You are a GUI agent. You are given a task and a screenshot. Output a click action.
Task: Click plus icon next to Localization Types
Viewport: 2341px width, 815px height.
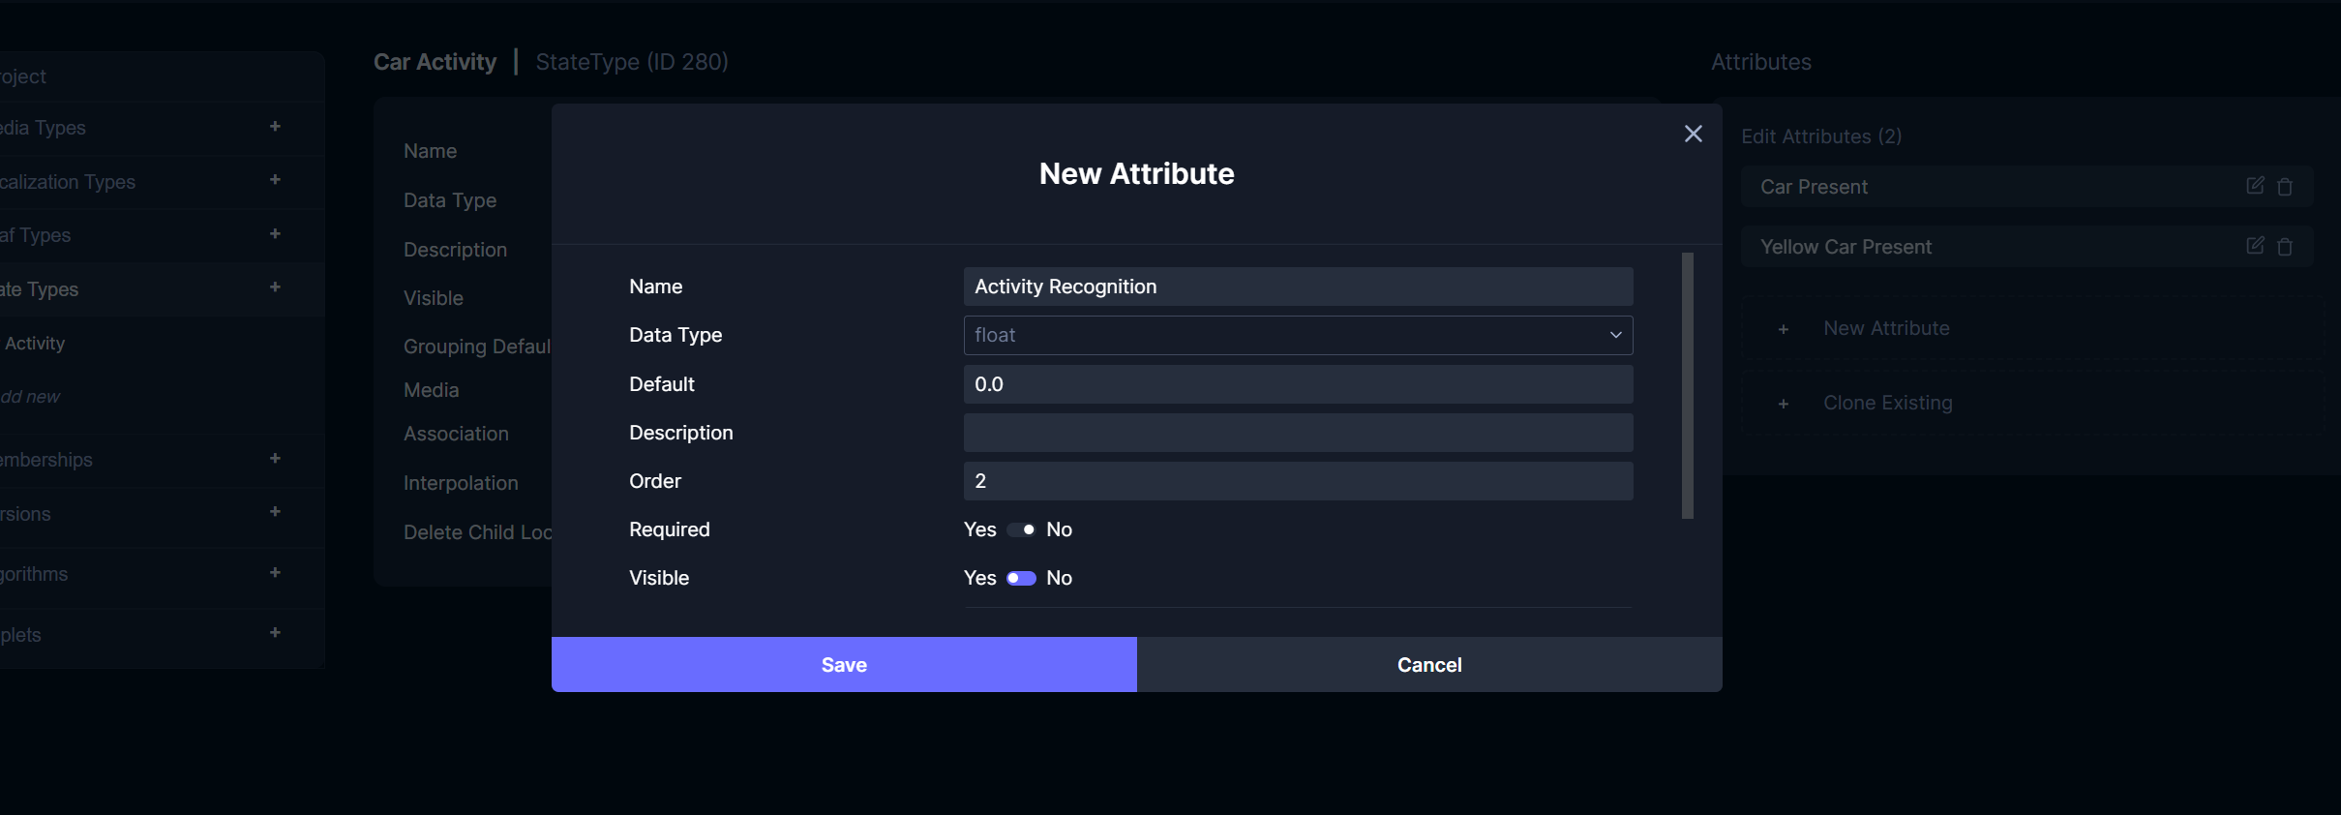(275, 180)
